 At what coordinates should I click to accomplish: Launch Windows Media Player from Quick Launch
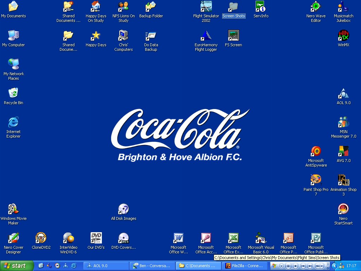click(x=57, y=266)
